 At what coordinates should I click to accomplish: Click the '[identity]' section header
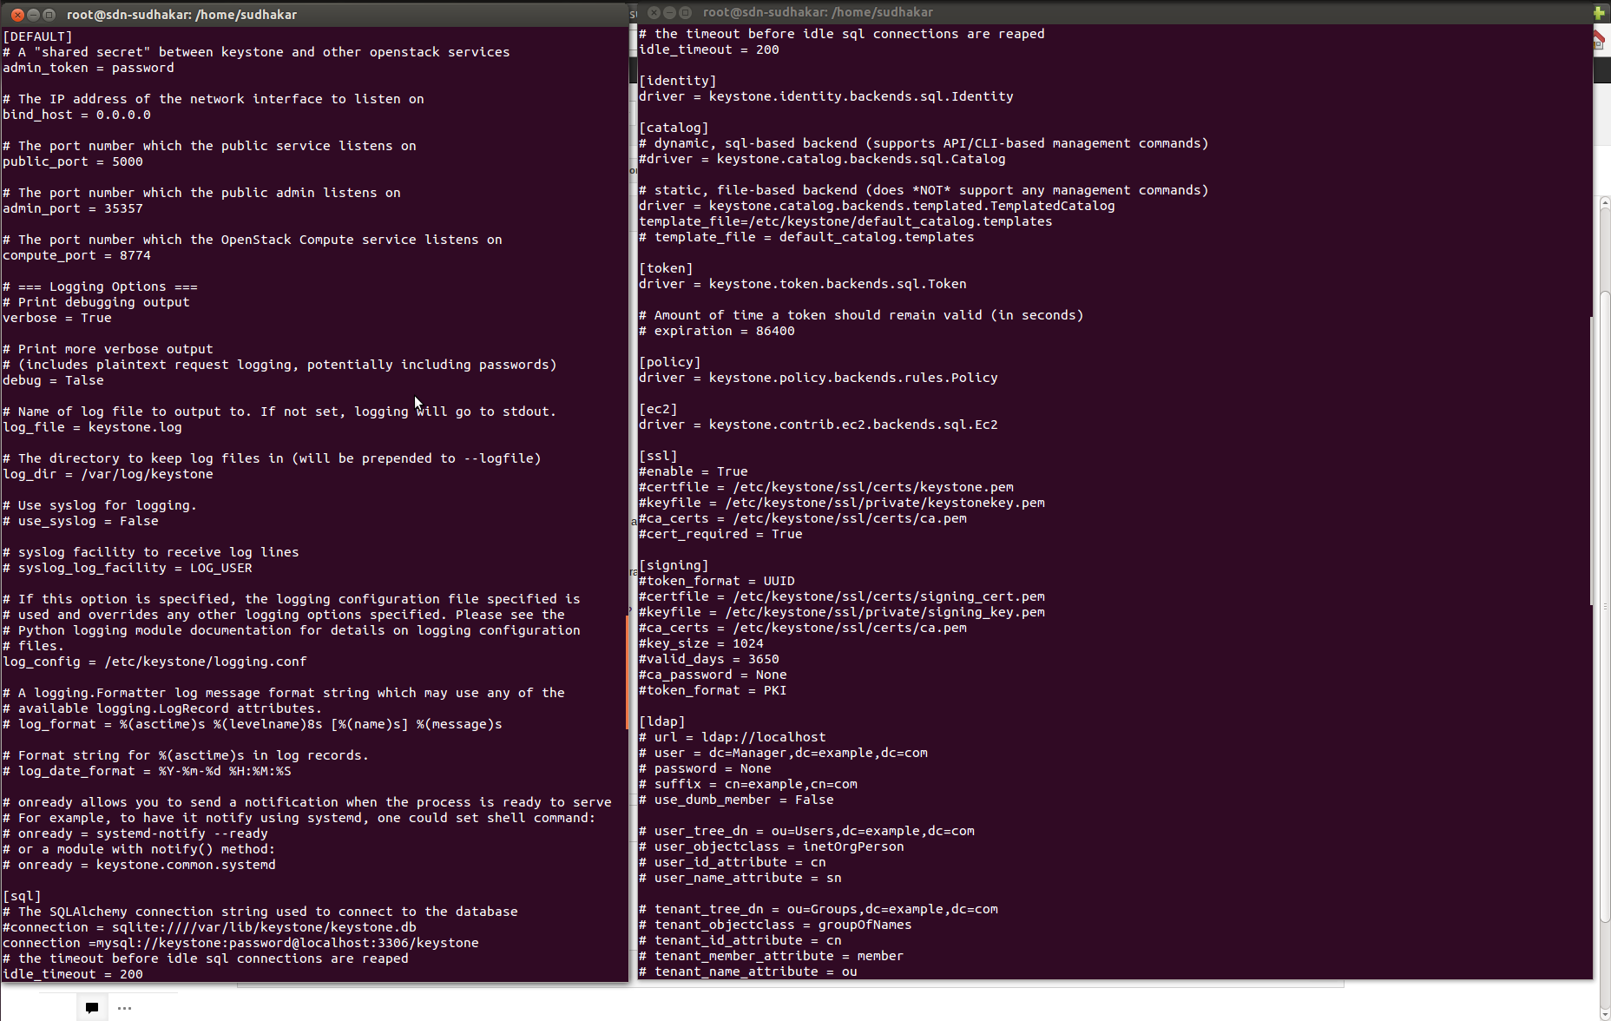click(x=678, y=81)
